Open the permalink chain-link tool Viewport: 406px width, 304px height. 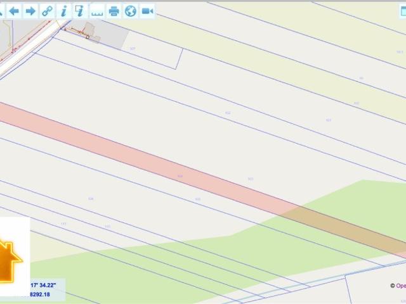coord(47,11)
